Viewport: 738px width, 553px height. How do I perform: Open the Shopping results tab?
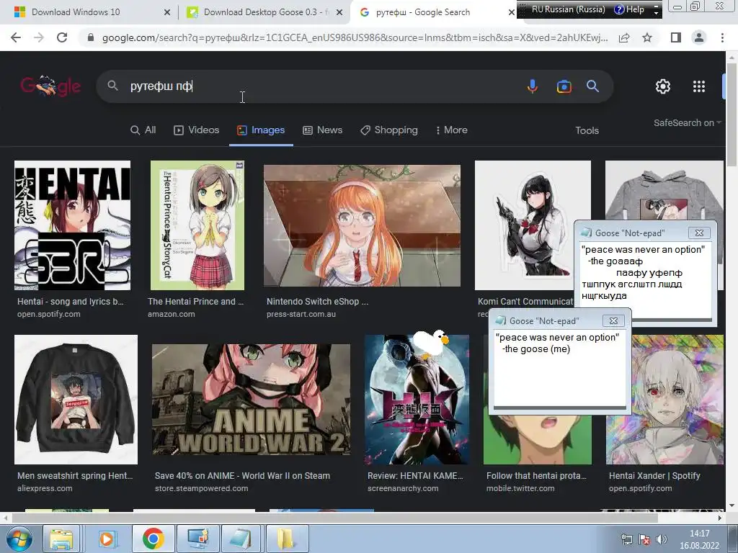388,130
